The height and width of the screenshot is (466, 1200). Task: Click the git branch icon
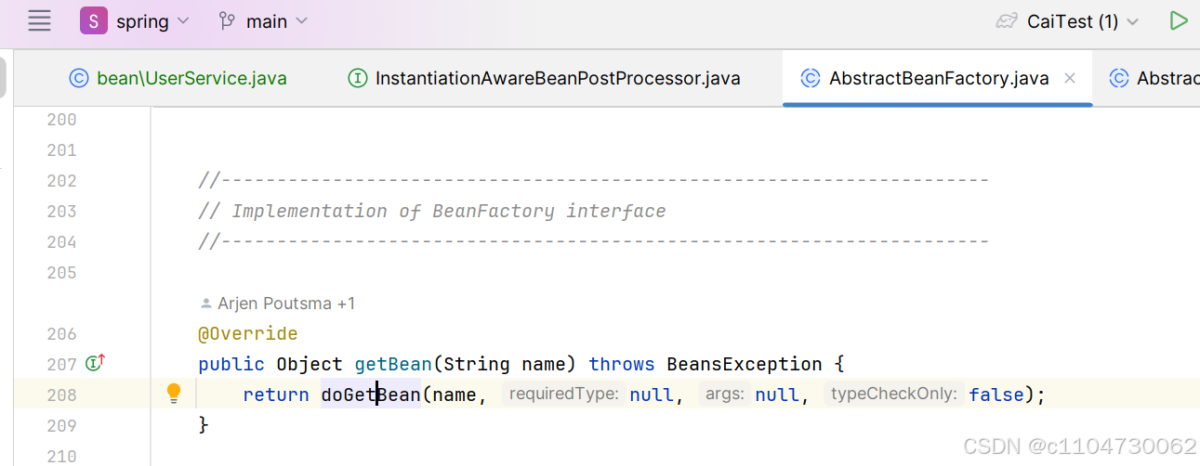pos(227,21)
